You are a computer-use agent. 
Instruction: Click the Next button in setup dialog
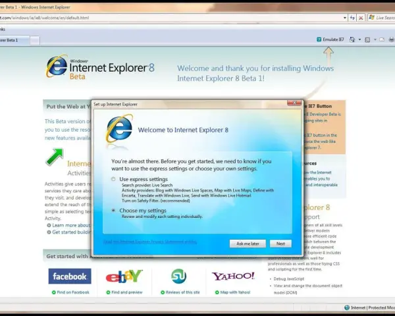tap(280, 244)
